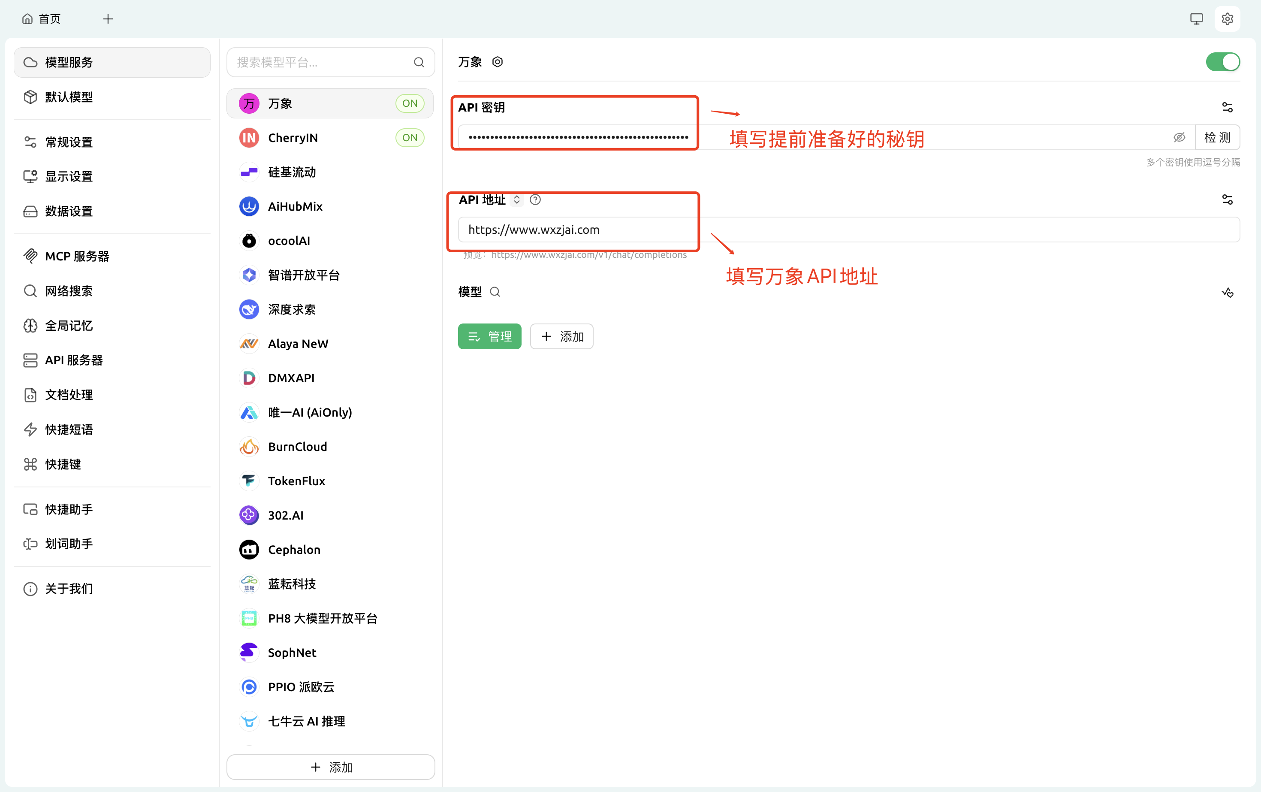This screenshot has height=792, width=1261.
Task: Click the model health check icon
Action: tap(1227, 292)
